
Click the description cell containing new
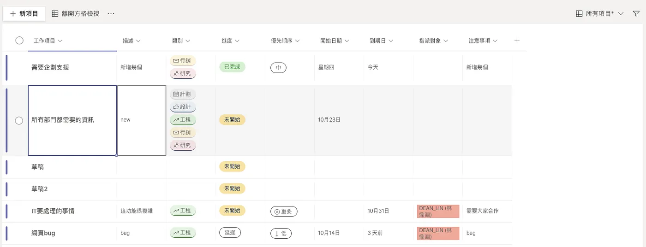tap(142, 120)
